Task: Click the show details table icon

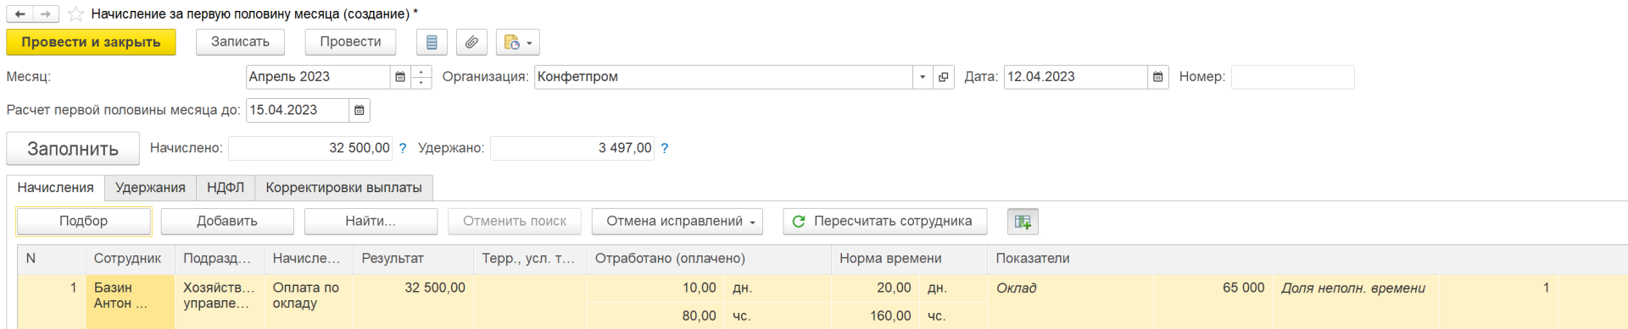Action: click(x=1023, y=222)
